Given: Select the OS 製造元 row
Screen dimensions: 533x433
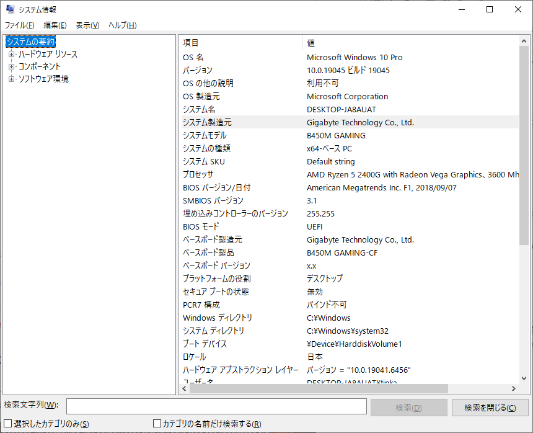Looking at the screenshot, I should click(350, 96).
